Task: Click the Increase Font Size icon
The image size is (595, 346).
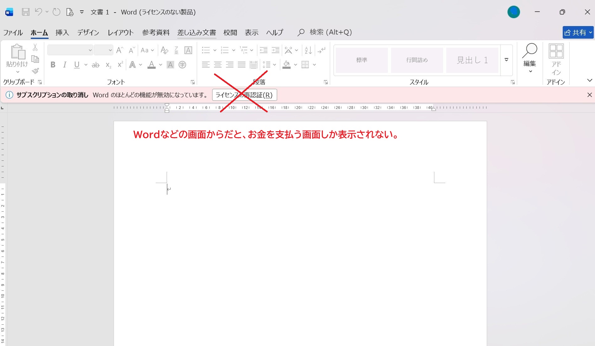Action: coord(120,50)
